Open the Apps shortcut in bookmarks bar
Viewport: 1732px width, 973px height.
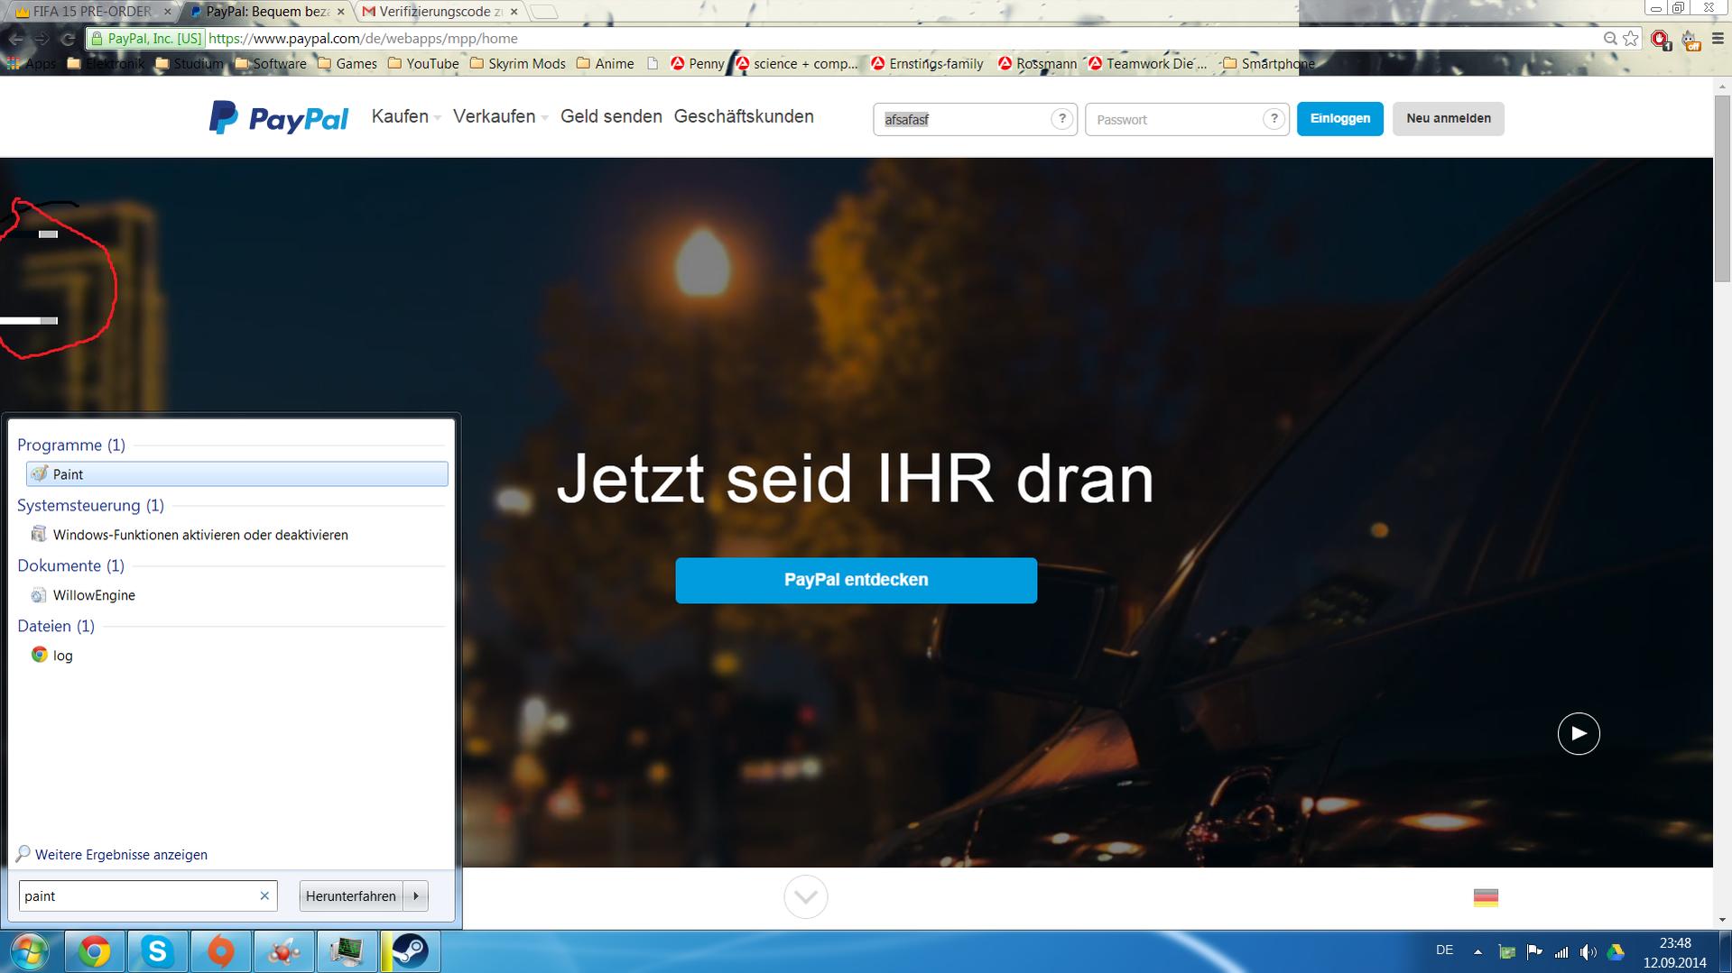pyautogui.click(x=32, y=64)
